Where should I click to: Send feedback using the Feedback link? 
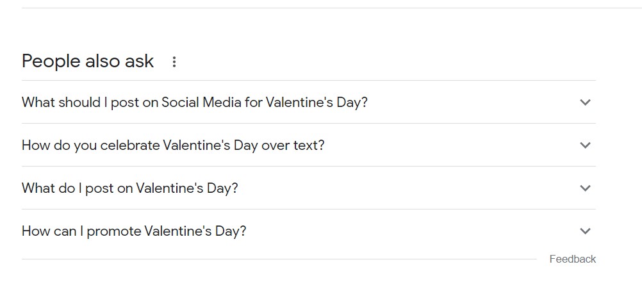pyautogui.click(x=572, y=259)
